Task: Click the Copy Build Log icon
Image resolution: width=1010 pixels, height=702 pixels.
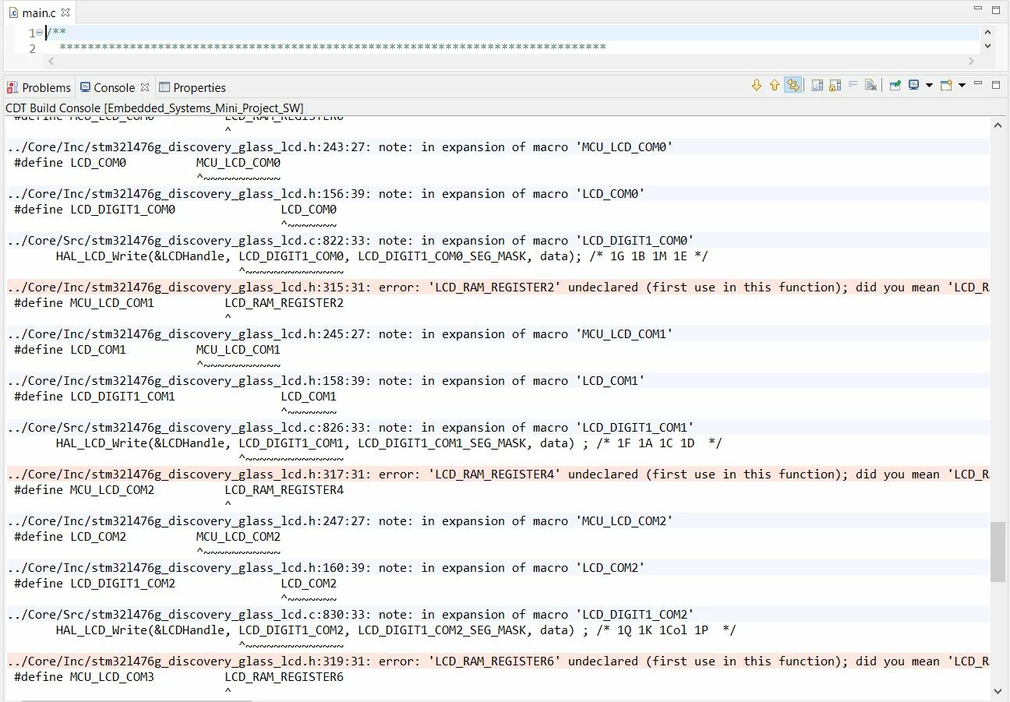Action: pyautogui.click(x=817, y=86)
